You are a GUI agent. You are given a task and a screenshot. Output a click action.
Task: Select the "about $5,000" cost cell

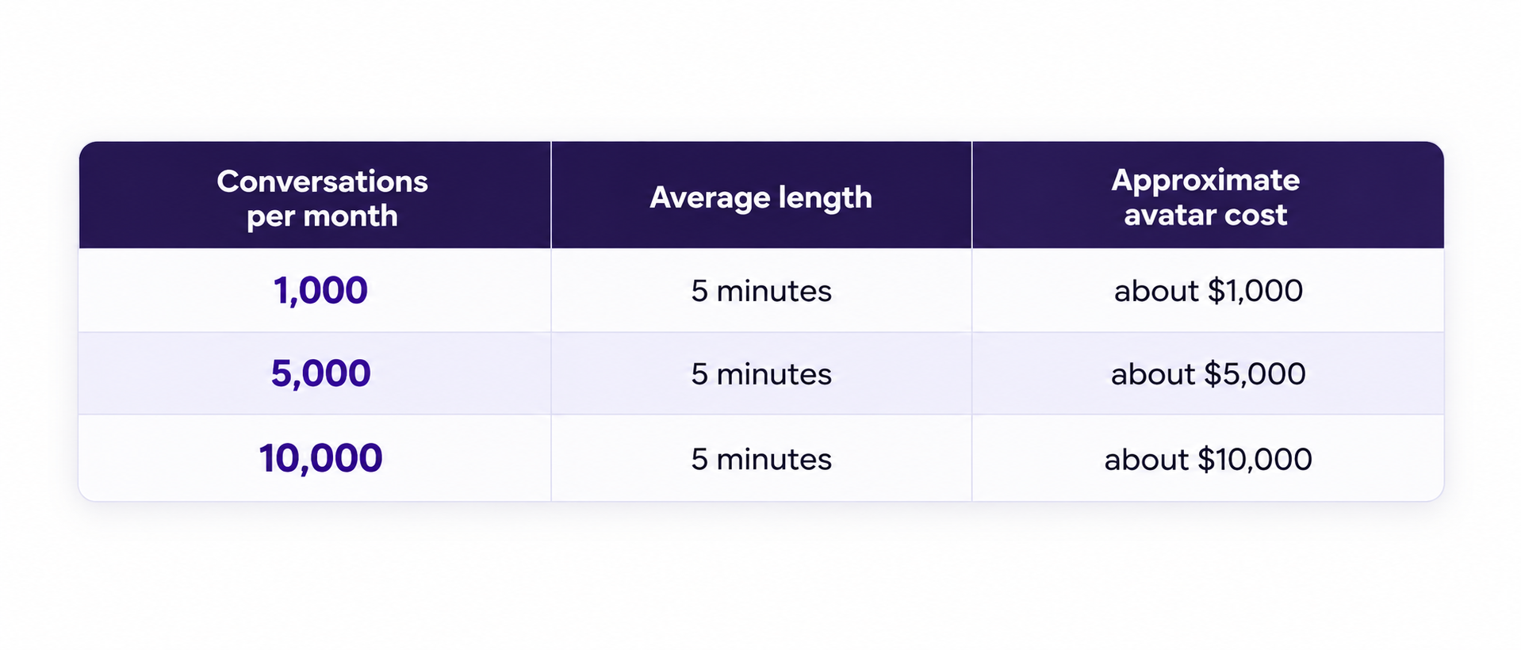click(1208, 374)
